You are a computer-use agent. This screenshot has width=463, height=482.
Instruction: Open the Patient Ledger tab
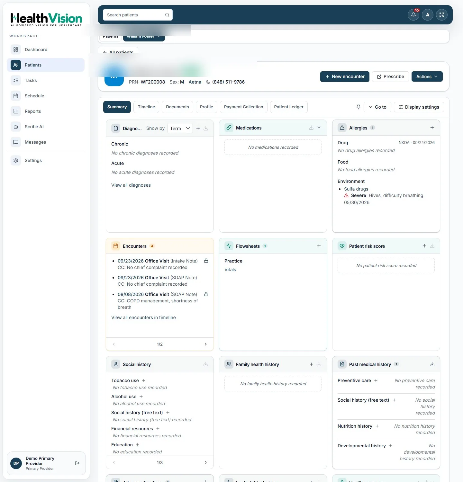pyautogui.click(x=289, y=107)
